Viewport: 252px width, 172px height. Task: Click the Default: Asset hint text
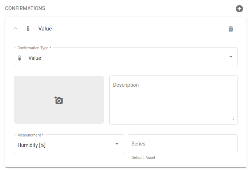[x=143, y=157]
